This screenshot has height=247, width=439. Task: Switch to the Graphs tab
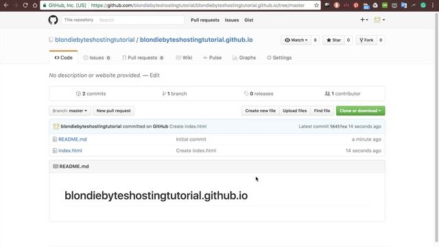pos(244,58)
